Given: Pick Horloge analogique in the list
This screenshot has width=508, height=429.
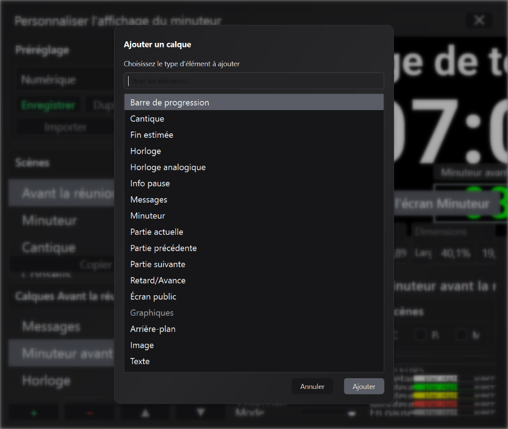Looking at the screenshot, I should 253,167.
